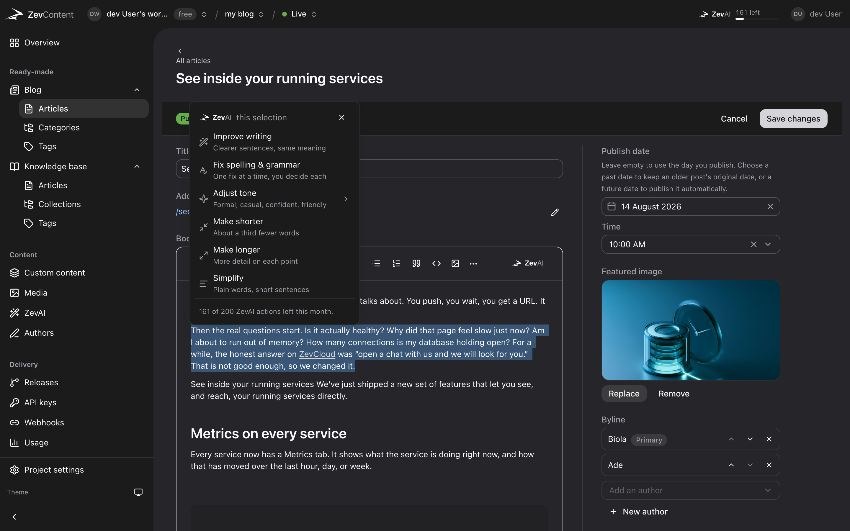Edit the address with pencil icon
Screen dimensions: 850x531
(555, 212)
